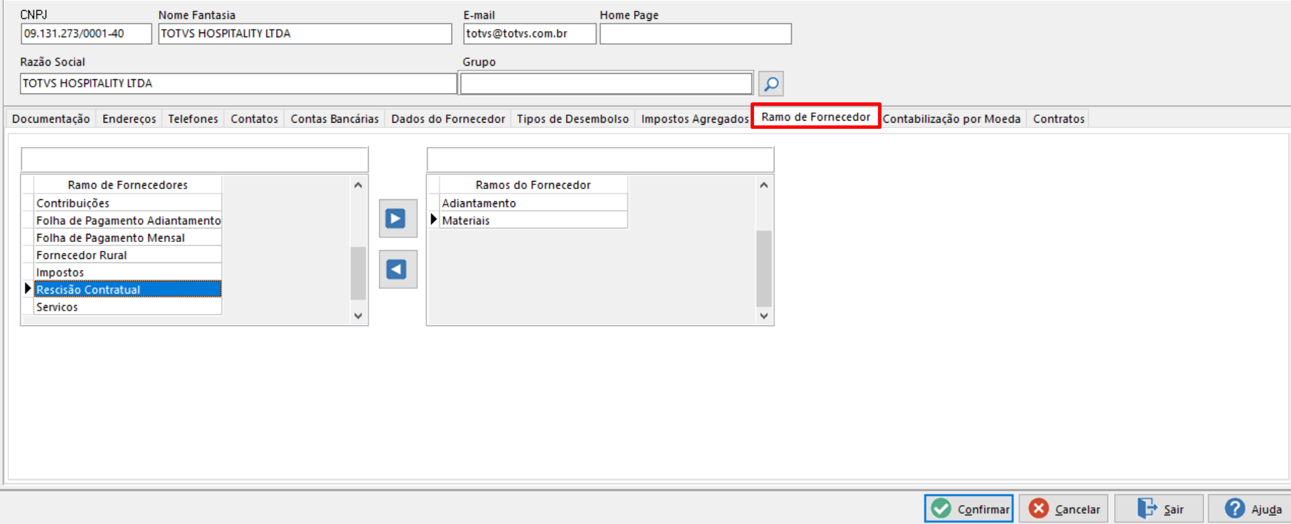
Task: Go to the Contratos tab
Action: click(1058, 119)
